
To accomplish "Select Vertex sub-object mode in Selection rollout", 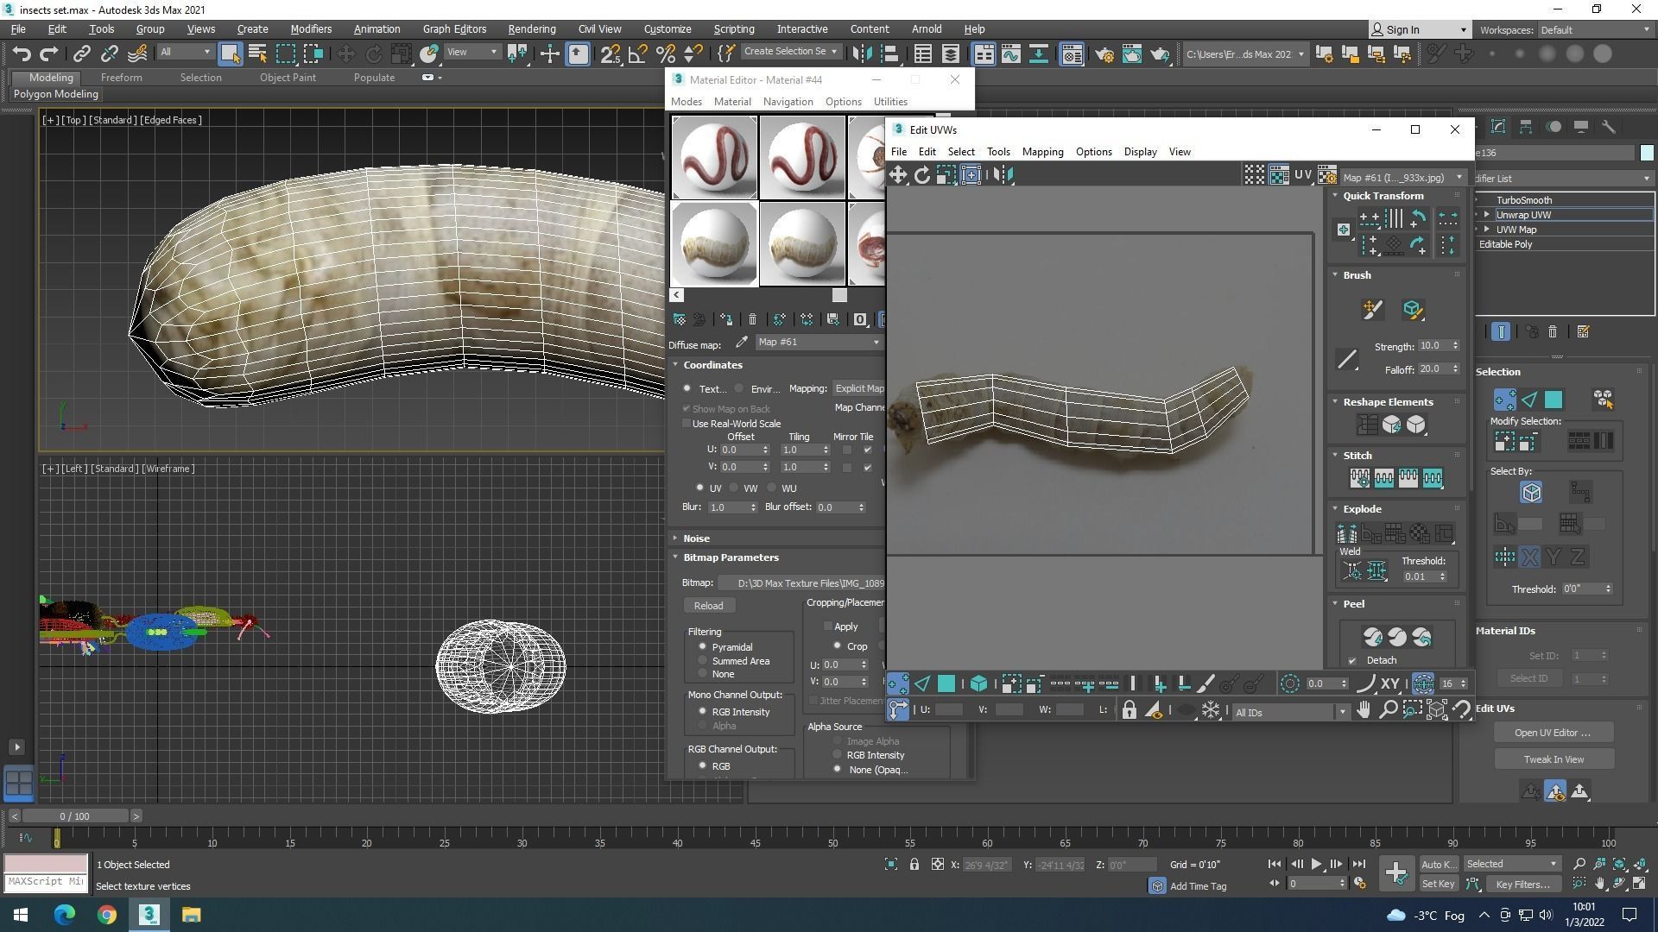I will coord(1504,400).
